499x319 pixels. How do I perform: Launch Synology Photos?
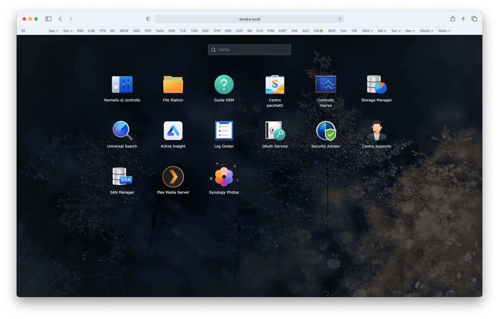[x=224, y=177]
